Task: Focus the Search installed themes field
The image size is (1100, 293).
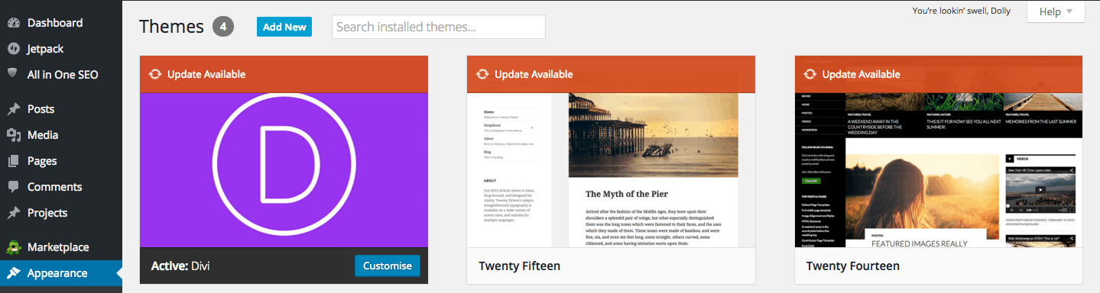Action: [439, 27]
